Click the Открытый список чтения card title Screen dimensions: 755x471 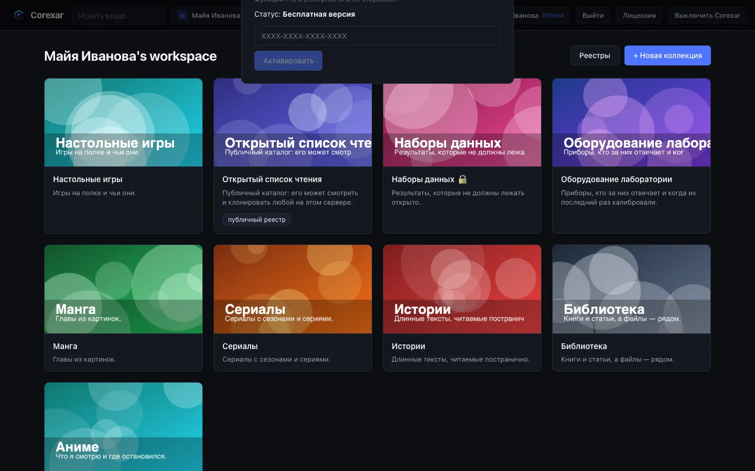click(272, 180)
